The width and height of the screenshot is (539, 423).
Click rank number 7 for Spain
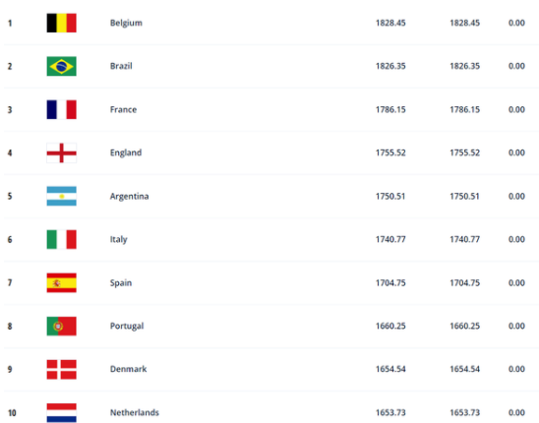10,282
